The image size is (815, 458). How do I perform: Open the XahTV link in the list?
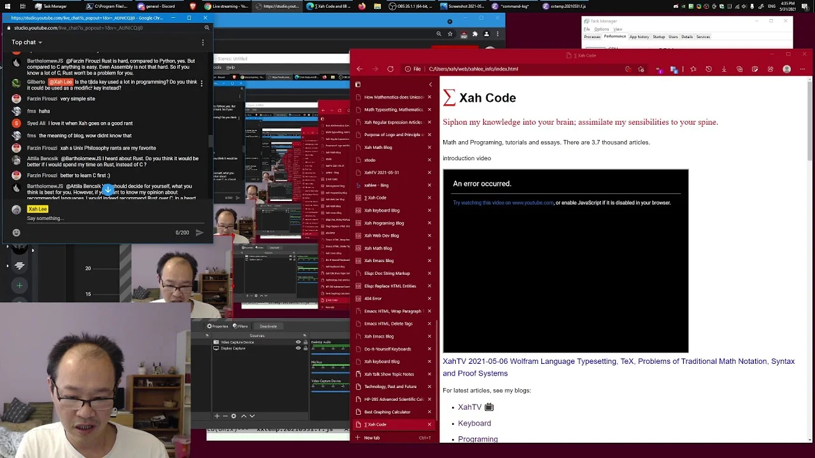point(469,407)
